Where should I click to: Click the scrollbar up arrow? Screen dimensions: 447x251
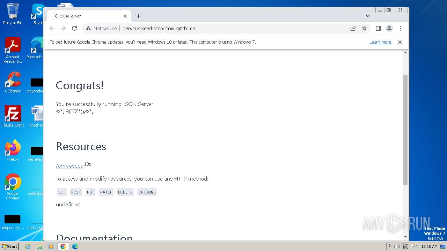(405, 53)
